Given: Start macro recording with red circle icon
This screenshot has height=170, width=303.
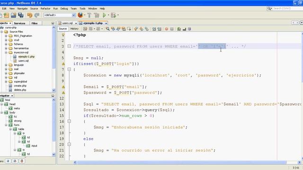Looking at the screenshot, I should click(x=166, y=29).
